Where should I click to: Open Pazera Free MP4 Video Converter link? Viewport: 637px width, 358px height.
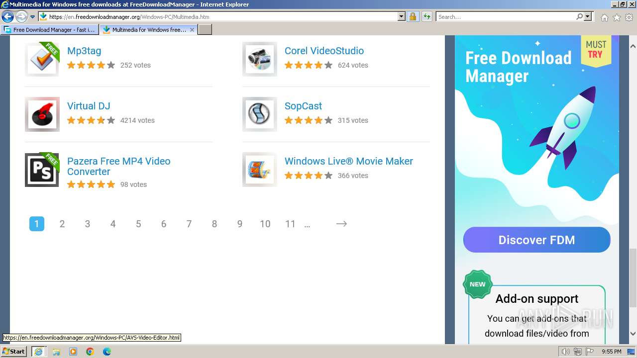tap(119, 166)
